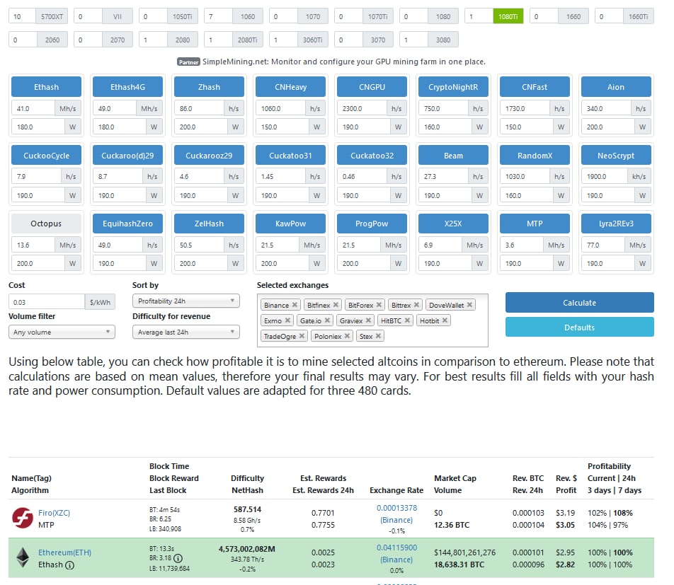Edit the CNGPU hashrate field
The width and height of the screenshot is (674, 585).
tap(362, 109)
